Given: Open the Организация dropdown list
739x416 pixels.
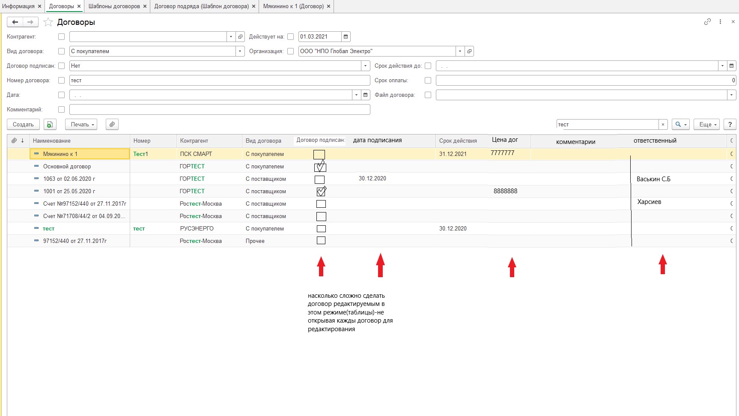Looking at the screenshot, I should tap(460, 51).
